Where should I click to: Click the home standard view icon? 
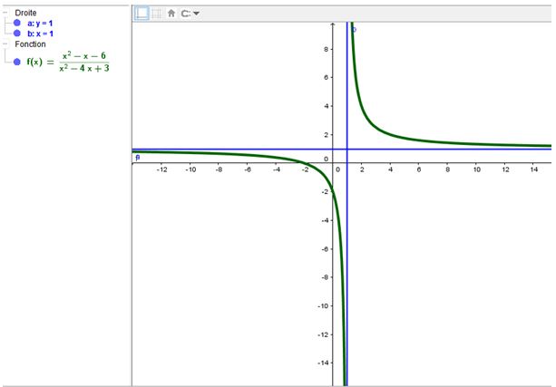pyautogui.click(x=171, y=14)
